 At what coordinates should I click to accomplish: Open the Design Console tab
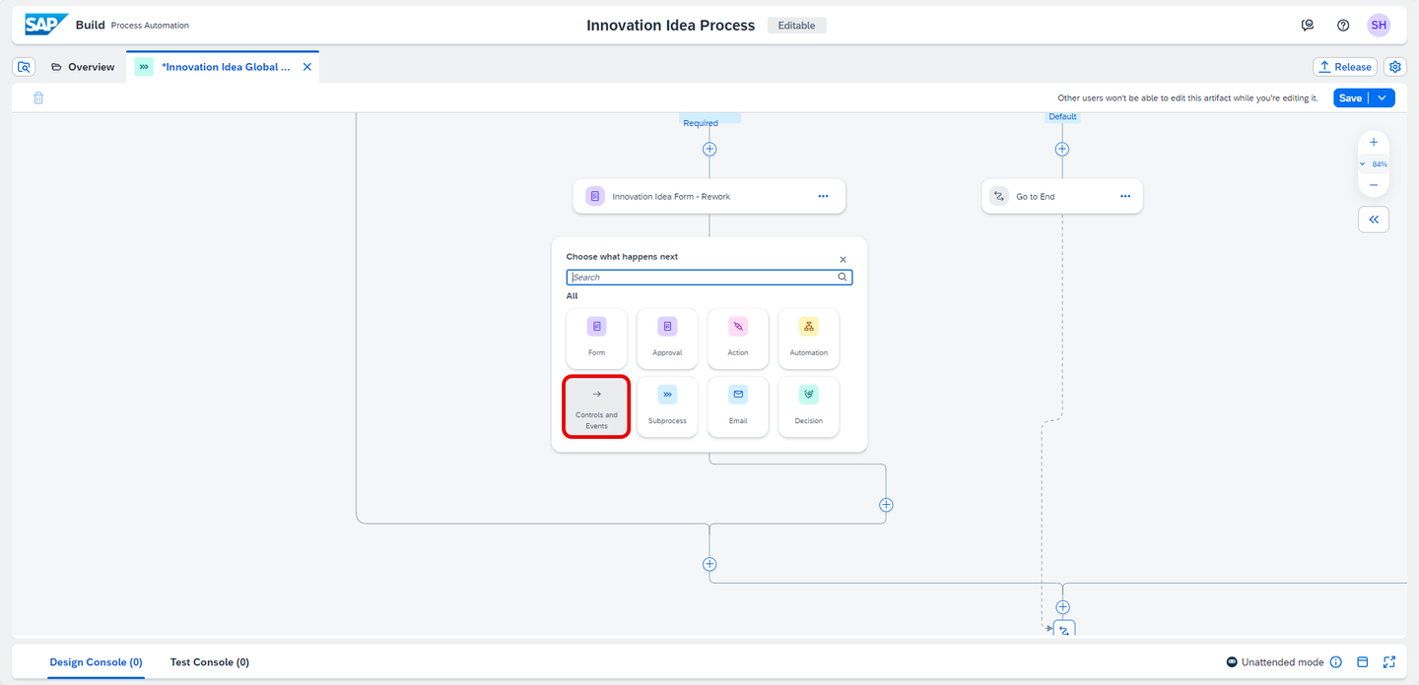97,662
